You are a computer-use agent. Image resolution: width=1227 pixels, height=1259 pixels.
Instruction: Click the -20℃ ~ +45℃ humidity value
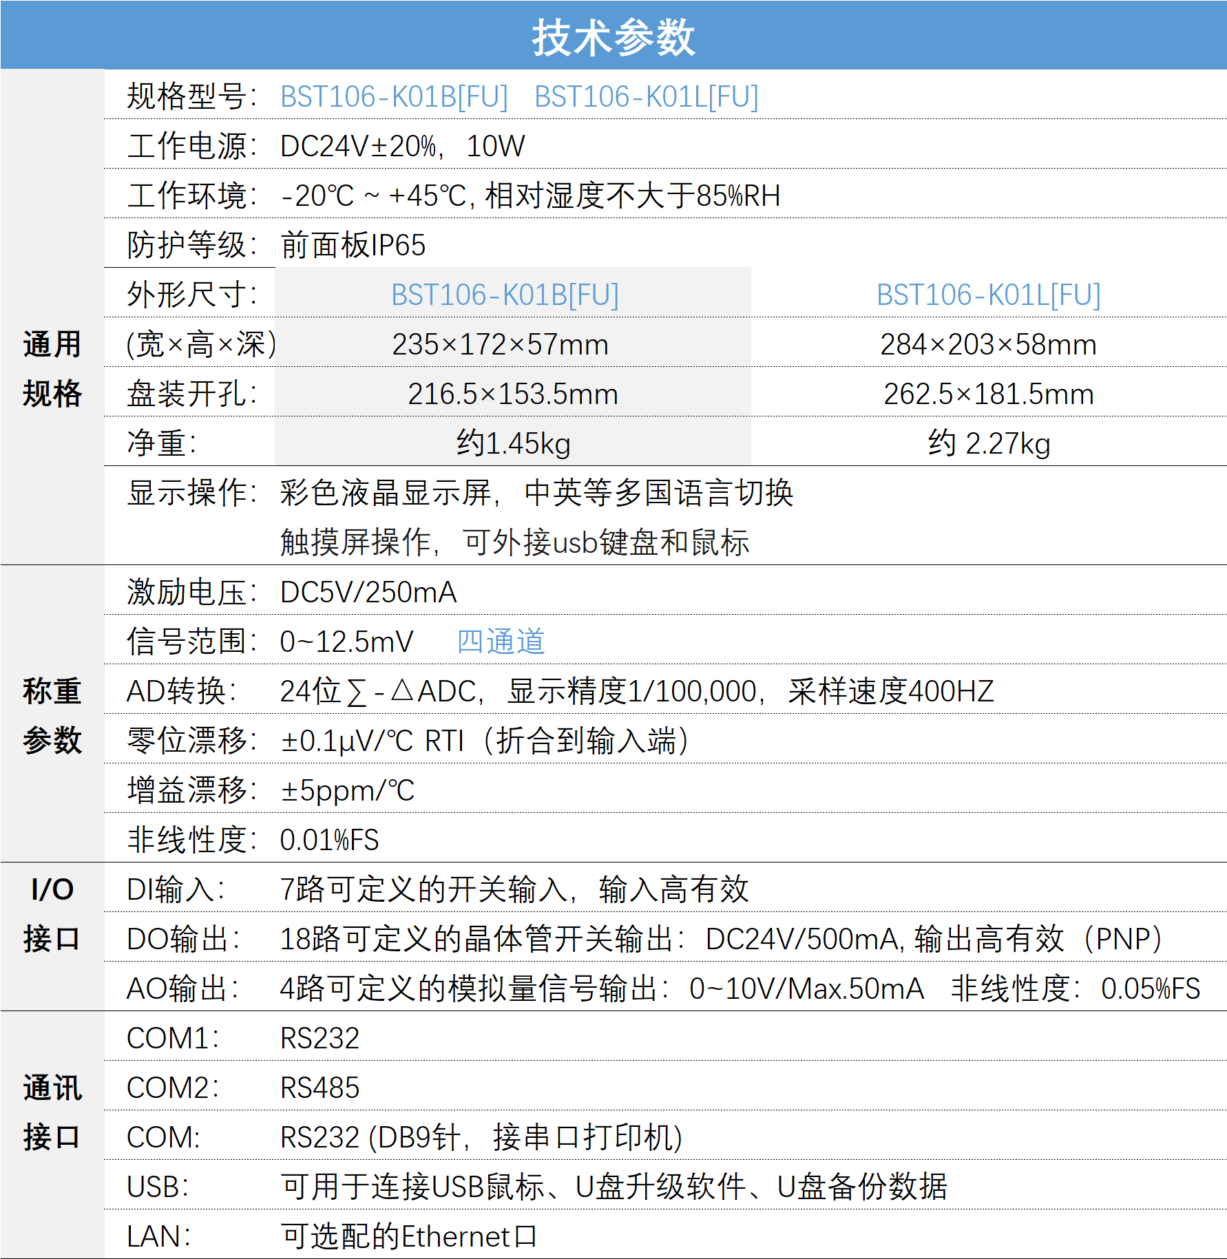(530, 195)
